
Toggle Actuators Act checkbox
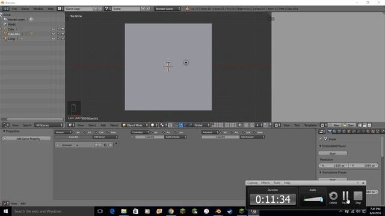point(232,132)
